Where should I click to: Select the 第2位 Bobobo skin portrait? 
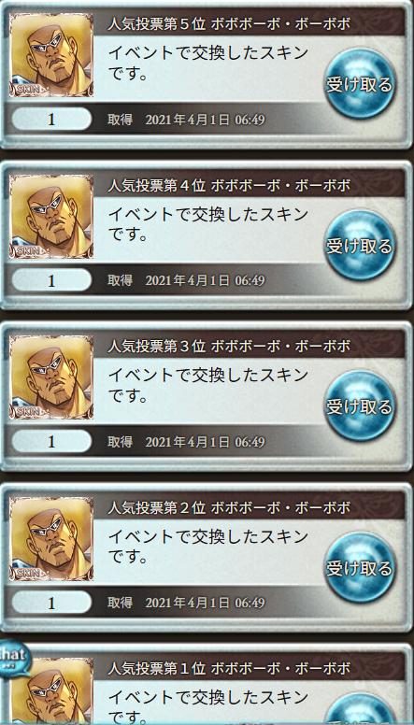pyautogui.click(x=51, y=538)
